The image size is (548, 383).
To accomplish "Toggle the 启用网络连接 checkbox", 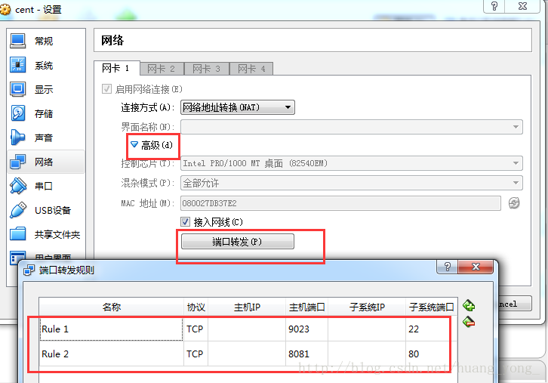I will [x=106, y=89].
